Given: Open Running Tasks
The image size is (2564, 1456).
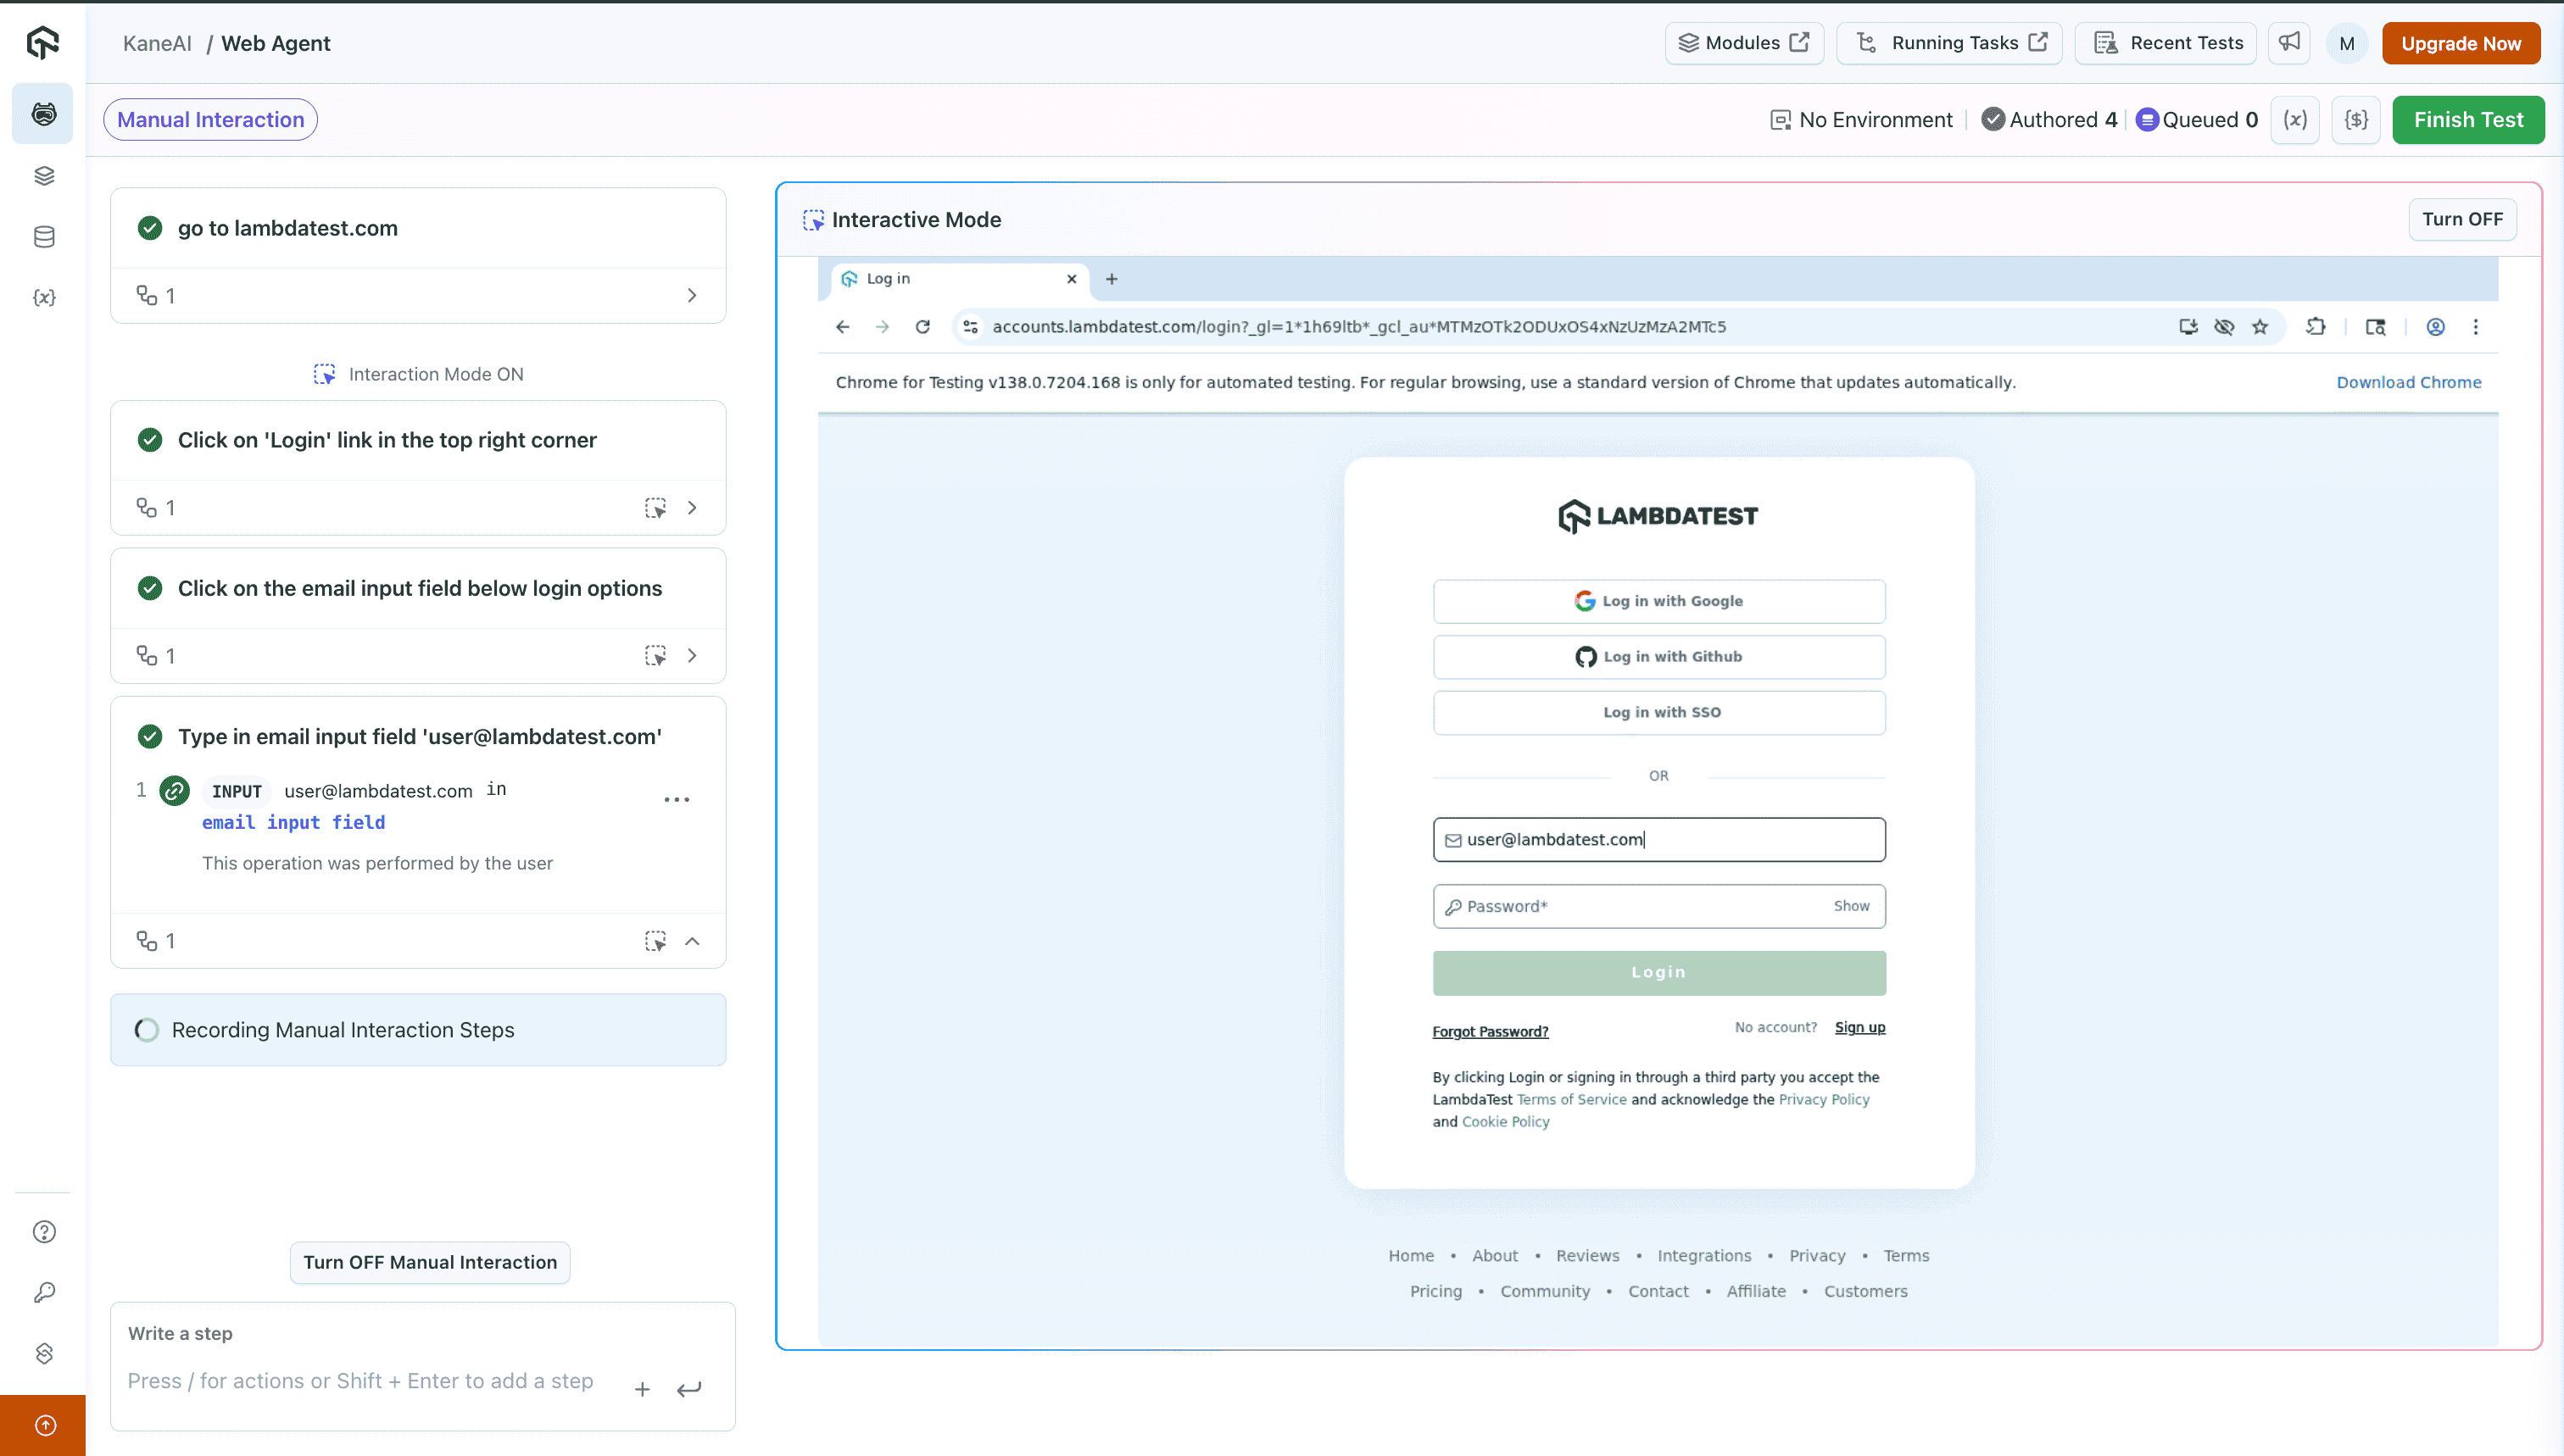Looking at the screenshot, I should (x=1948, y=43).
